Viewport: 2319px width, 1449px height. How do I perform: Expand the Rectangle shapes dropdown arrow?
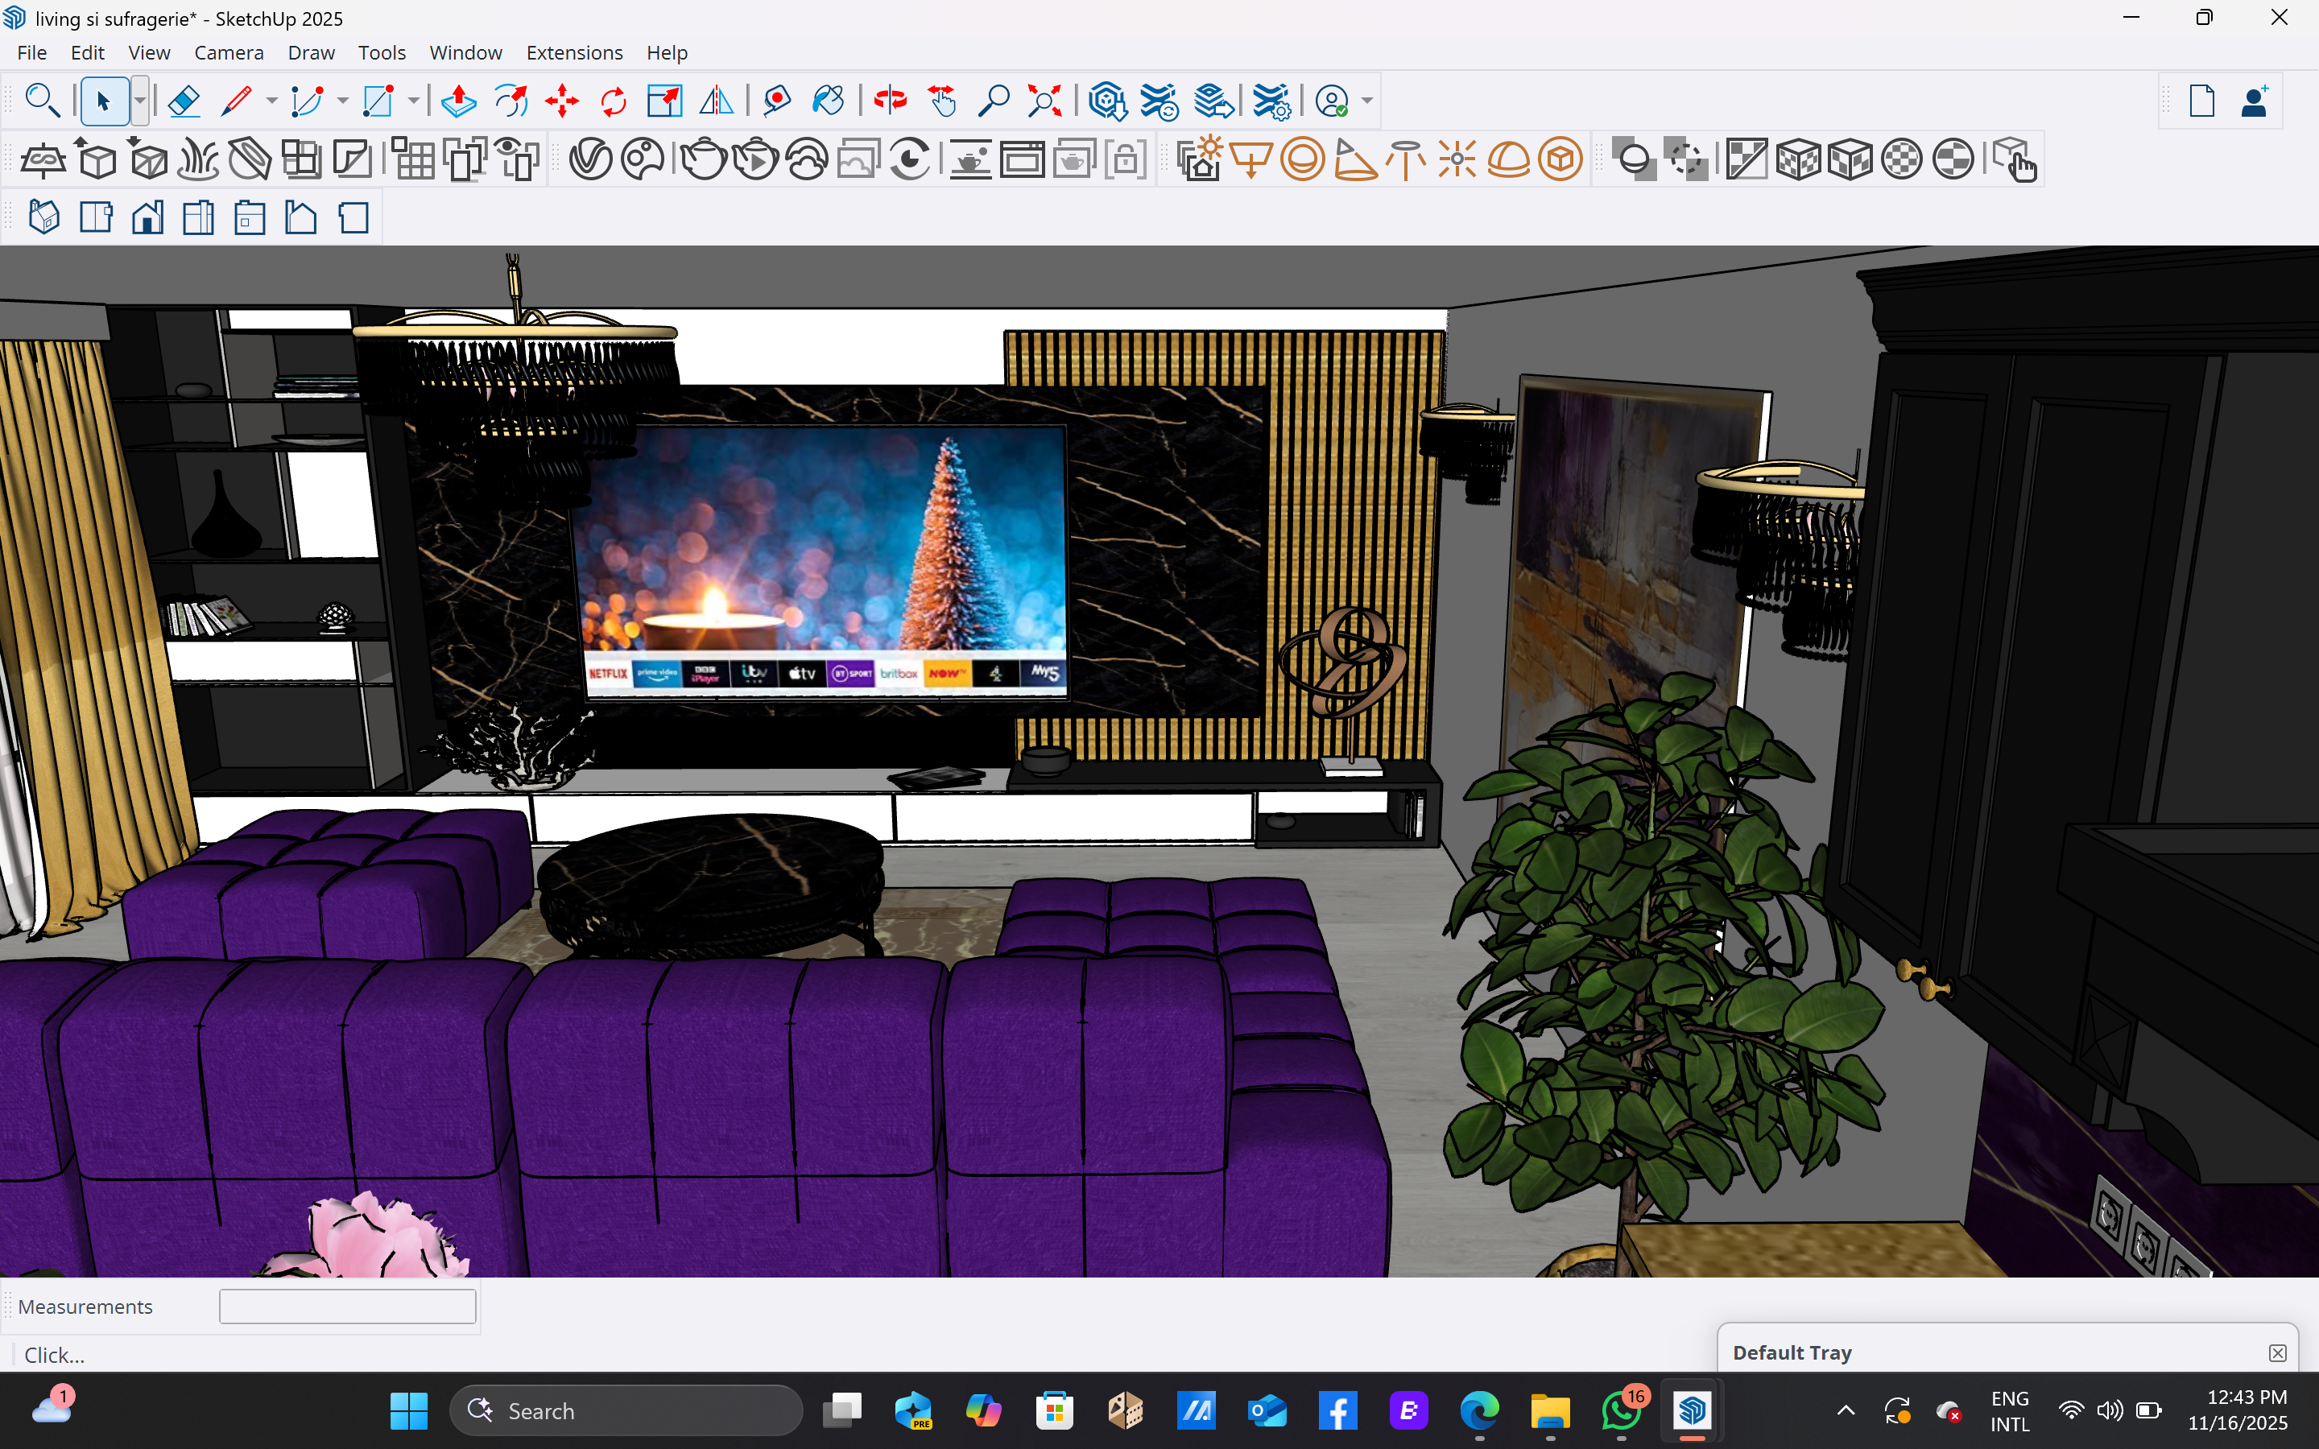click(413, 101)
